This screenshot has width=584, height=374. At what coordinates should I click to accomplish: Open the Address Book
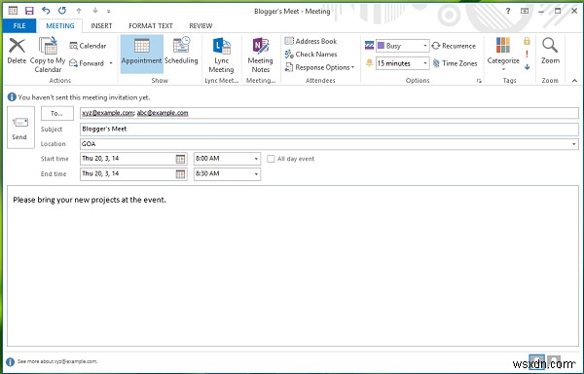click(x=310, y=41)
